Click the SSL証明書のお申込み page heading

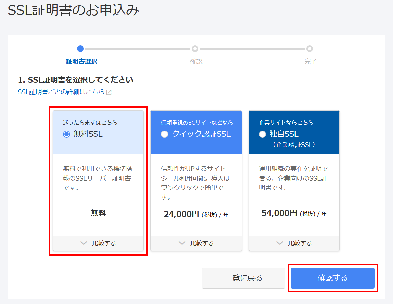[73, 10]
